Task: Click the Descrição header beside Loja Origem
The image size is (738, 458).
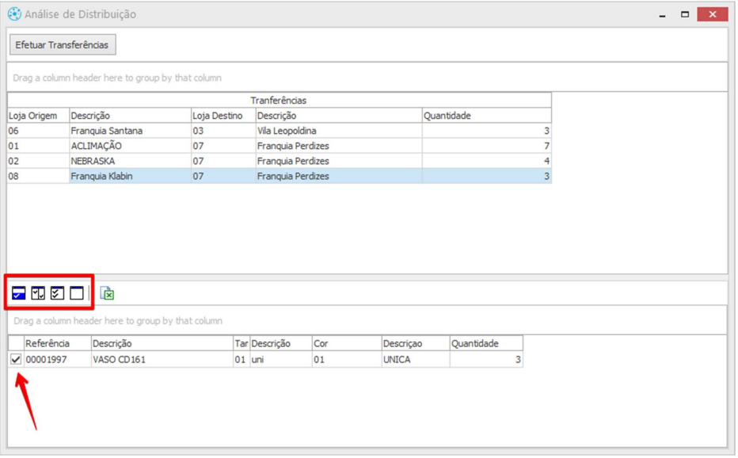Action: (131, 116)
